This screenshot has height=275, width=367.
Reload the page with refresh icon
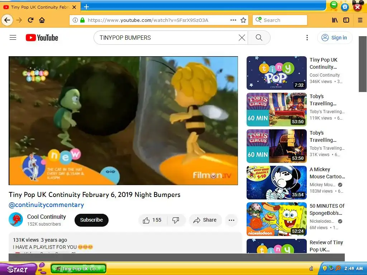click(x=31, y=20)
